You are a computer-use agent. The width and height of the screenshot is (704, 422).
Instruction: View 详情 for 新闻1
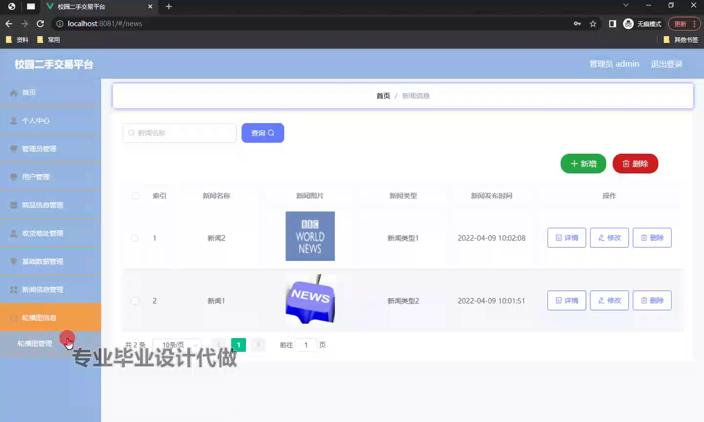(567, 300)
